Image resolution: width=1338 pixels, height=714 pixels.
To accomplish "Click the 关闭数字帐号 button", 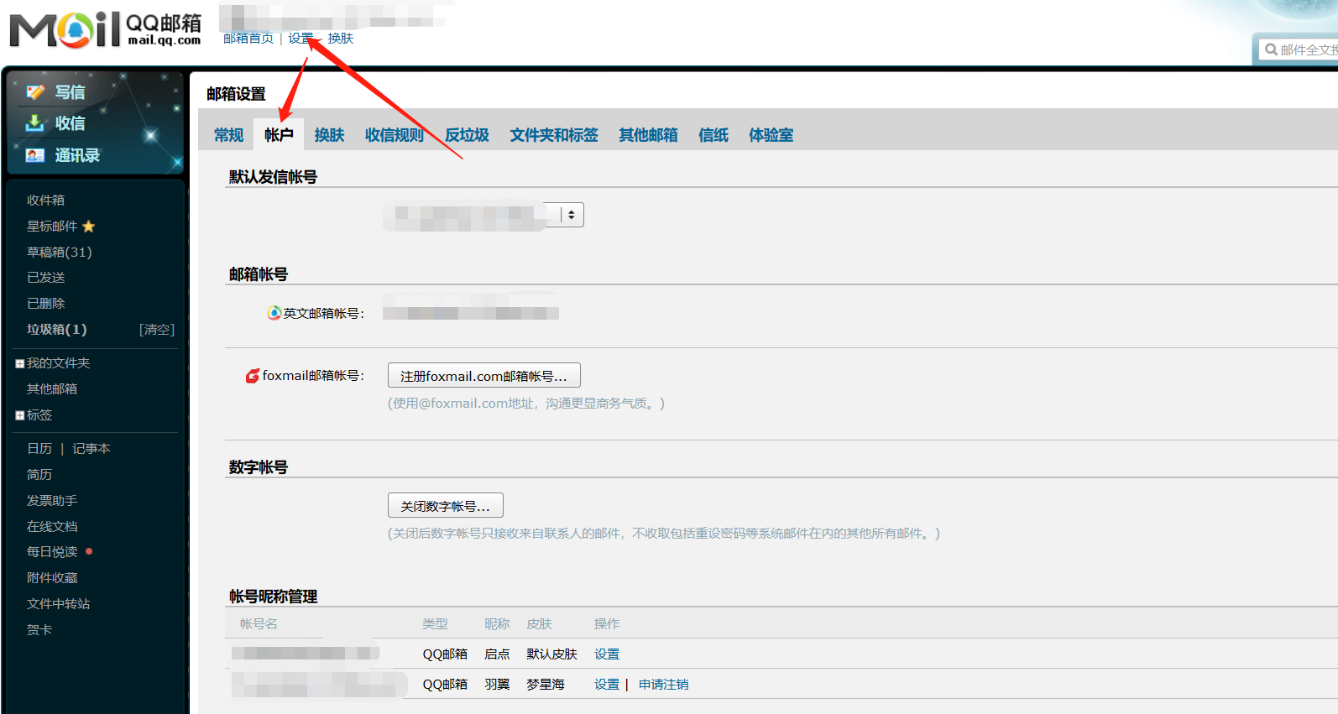I will coord(446,506).
